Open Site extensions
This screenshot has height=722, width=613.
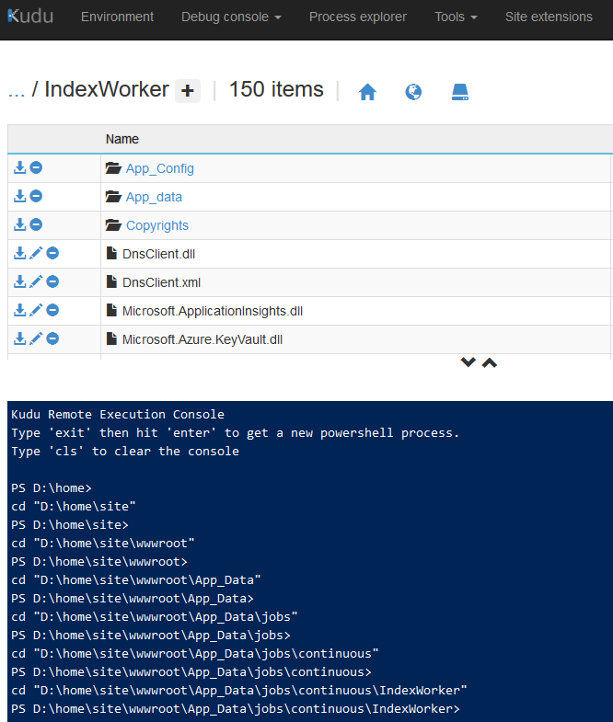coord(549,17)
